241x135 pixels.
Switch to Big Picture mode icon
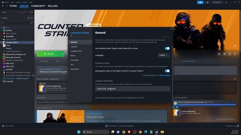click(x=226, y=2)
